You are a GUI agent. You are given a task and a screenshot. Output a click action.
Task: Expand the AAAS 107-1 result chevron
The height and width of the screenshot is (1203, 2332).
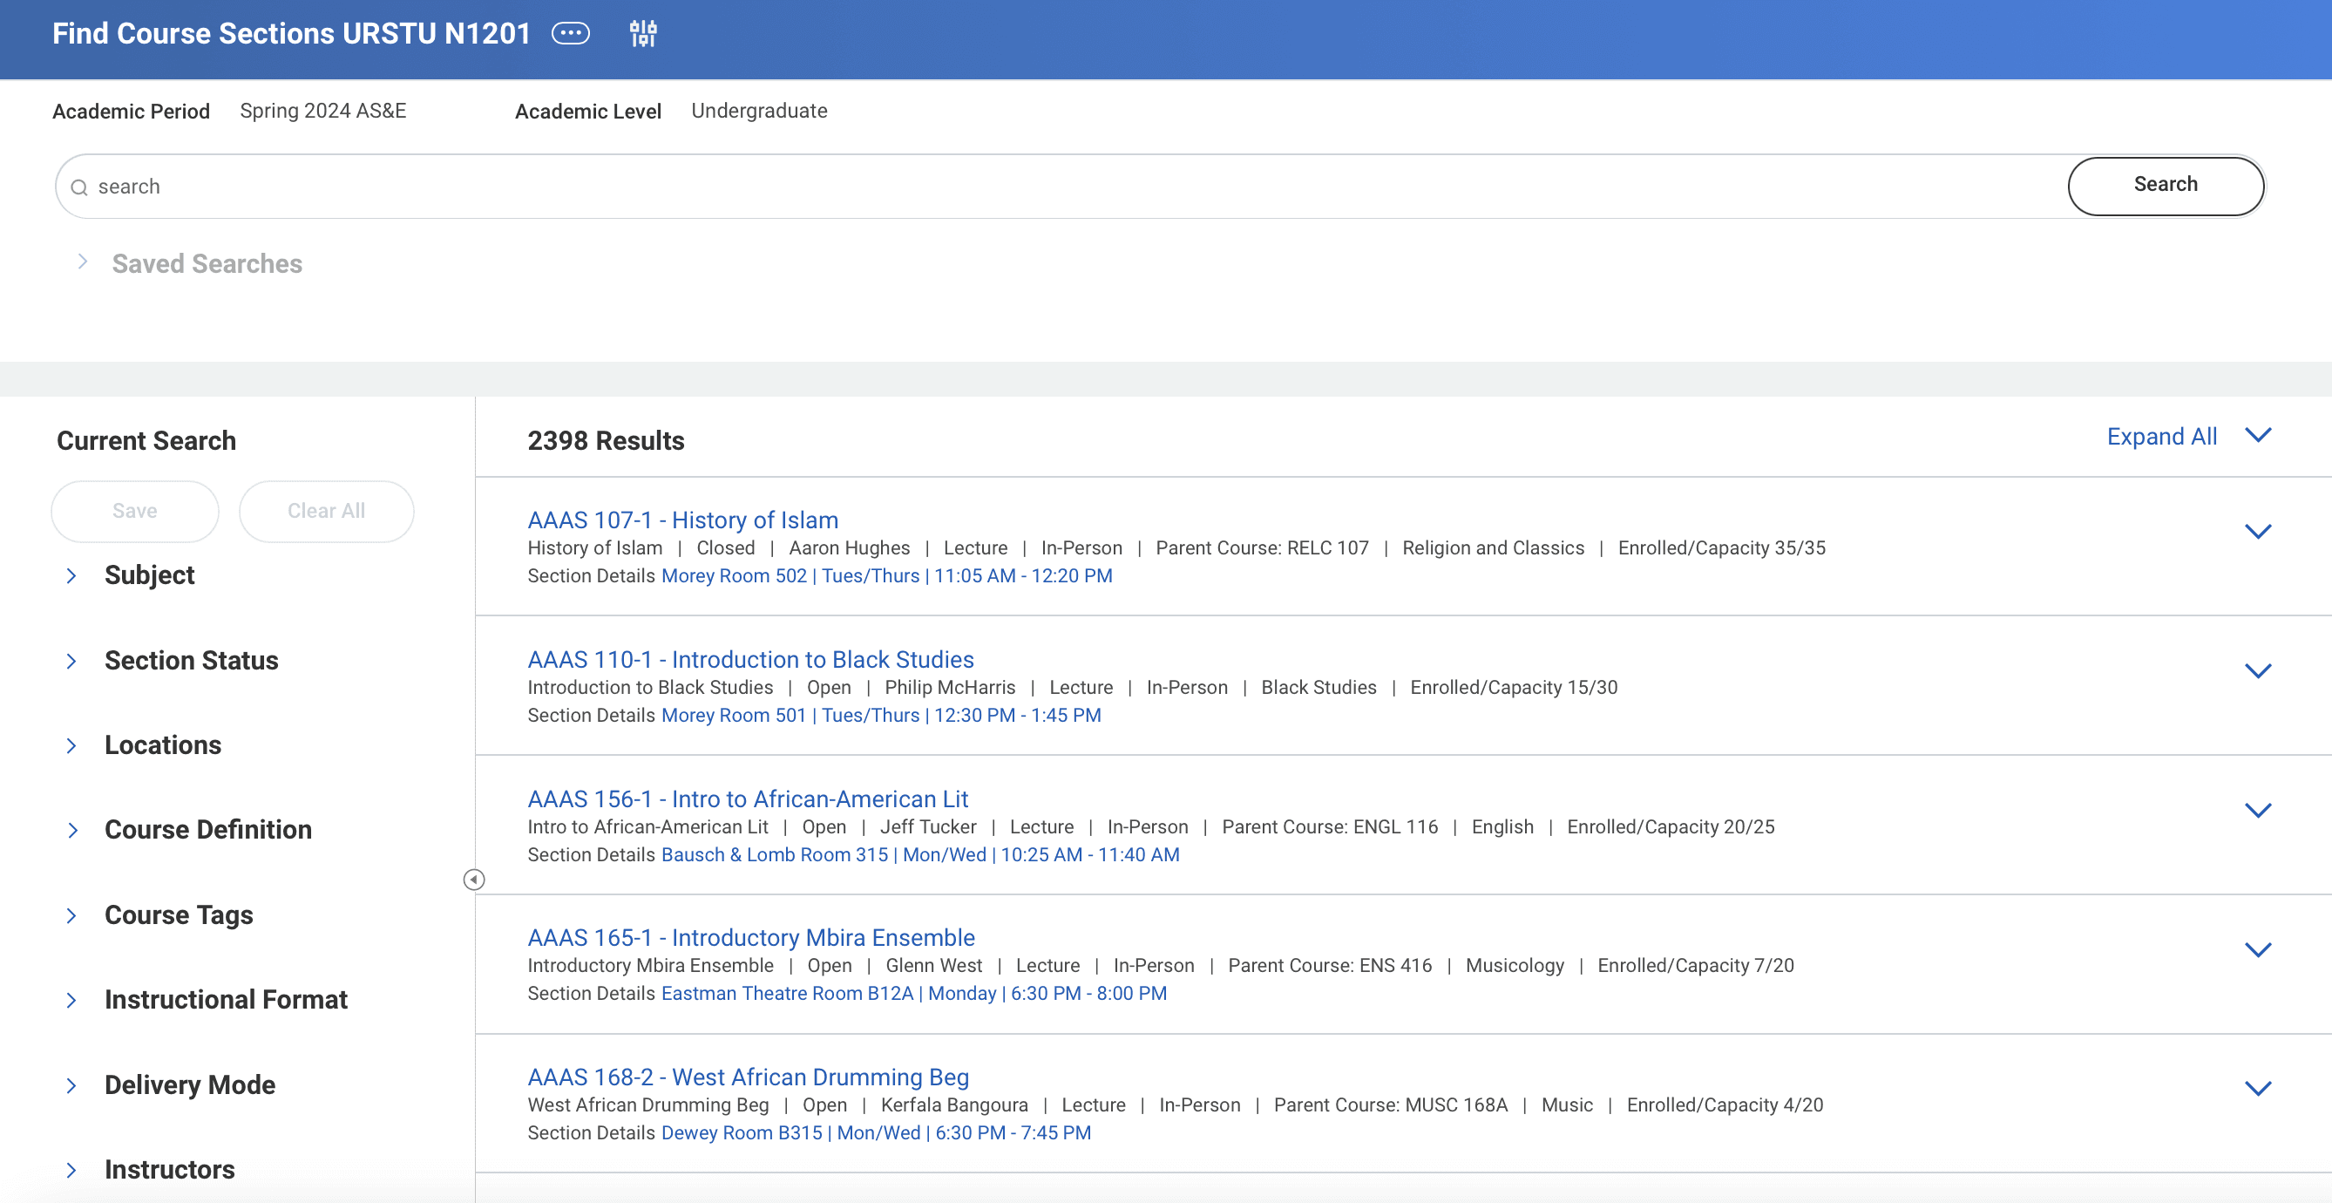tap(2258, 532)
